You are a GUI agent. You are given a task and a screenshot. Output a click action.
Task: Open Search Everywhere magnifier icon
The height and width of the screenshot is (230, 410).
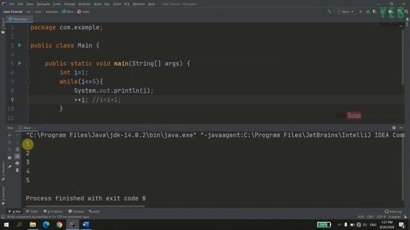point(406,11)
